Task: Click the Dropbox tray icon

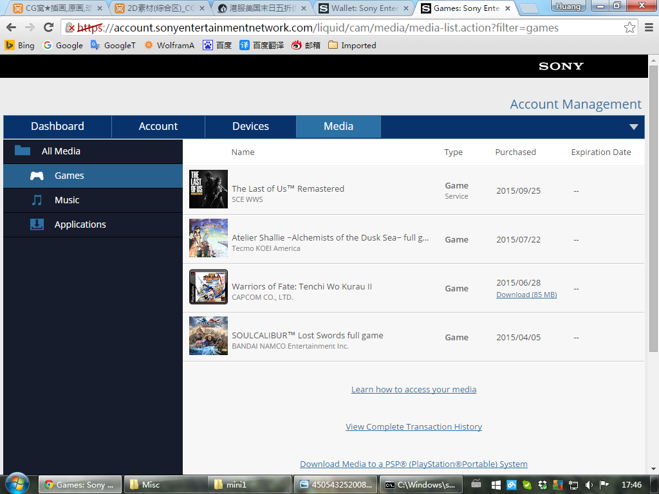Action: coord(543,485)
